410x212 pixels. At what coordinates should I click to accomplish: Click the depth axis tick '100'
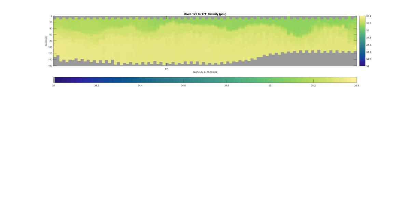(50, 47)
